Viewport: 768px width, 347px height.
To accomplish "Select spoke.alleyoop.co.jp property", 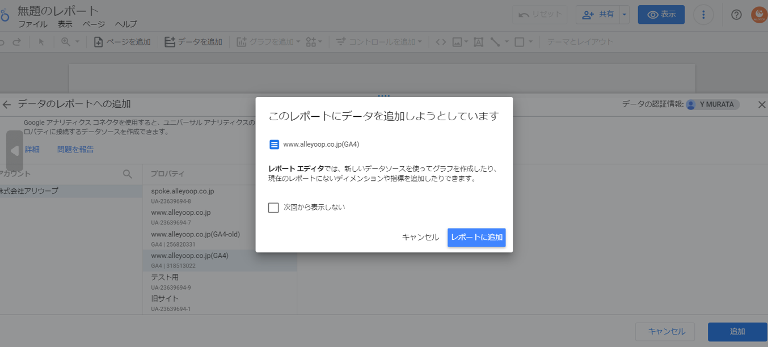I will pos(220,196).
